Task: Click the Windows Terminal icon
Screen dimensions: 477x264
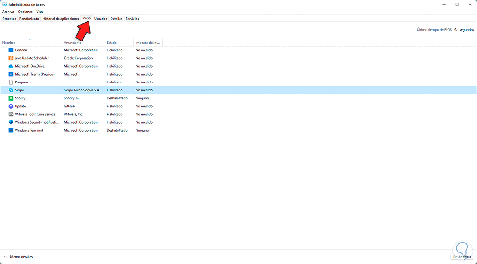Action: [11, 130]
